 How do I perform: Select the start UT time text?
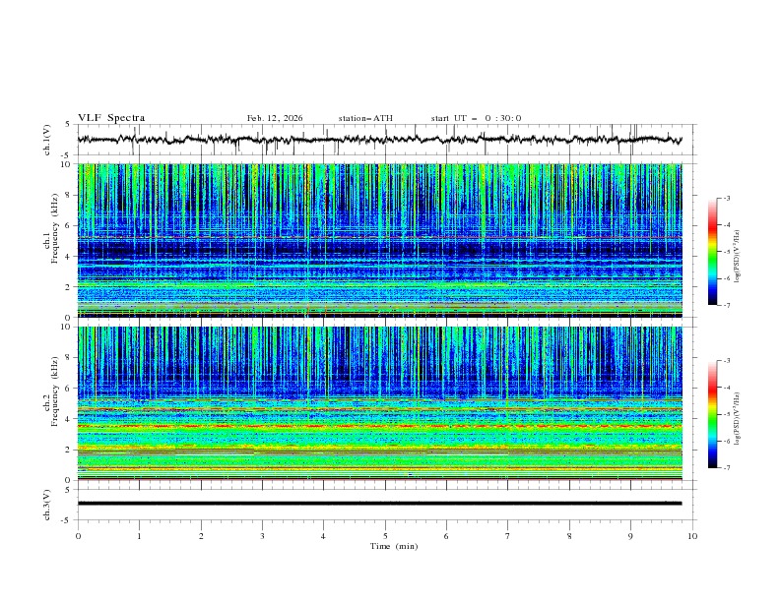pos(476,118)
